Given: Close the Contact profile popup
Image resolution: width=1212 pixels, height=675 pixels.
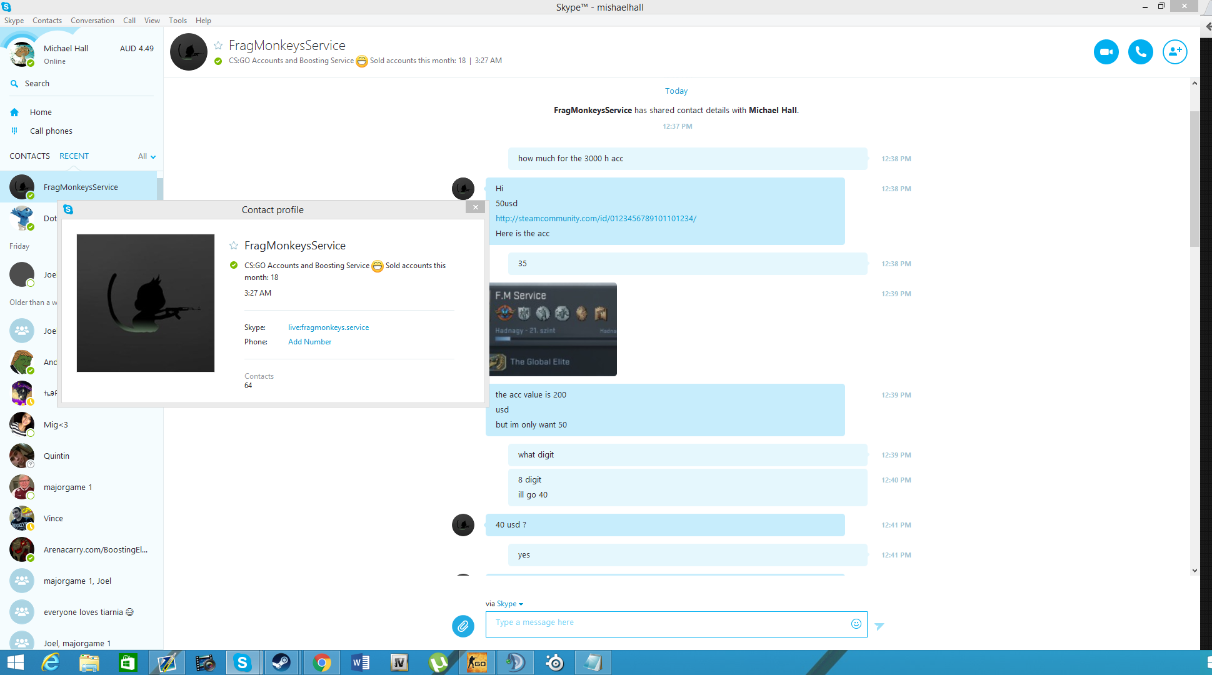Looking at the screenshot, I should click(475, 207).
